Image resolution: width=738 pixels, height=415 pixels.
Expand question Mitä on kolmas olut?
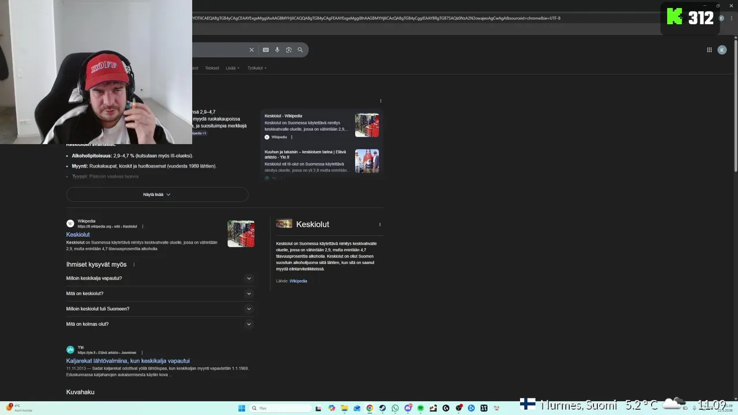[159, 324]
